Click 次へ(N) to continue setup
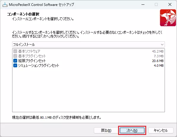 [132, 131]
